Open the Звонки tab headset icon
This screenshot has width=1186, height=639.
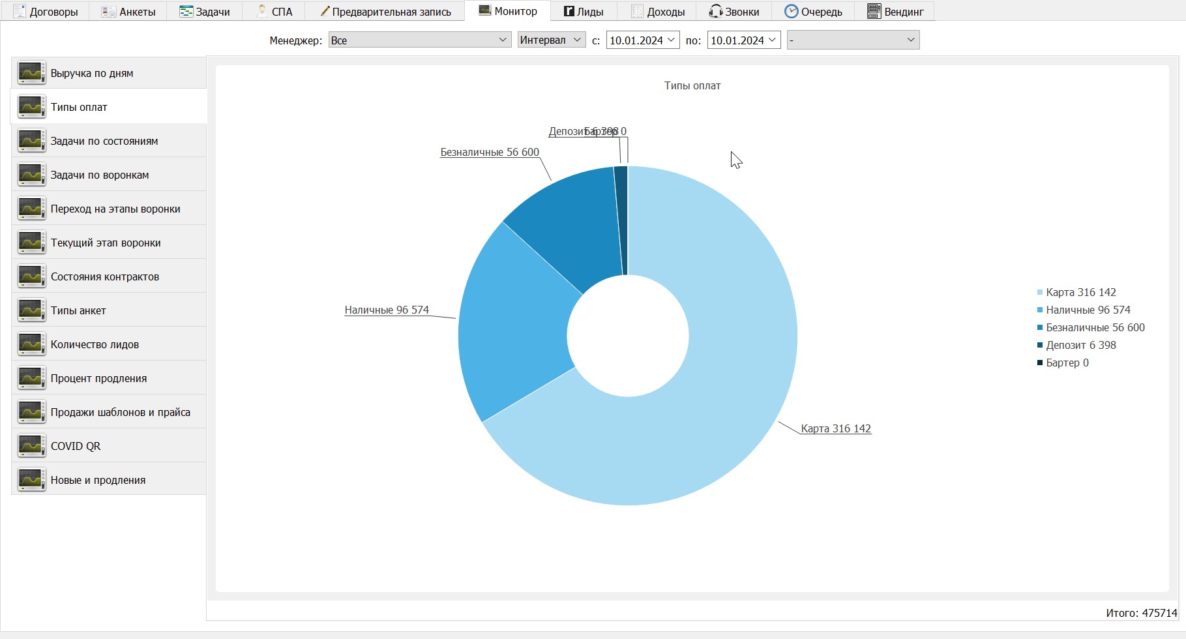[715, 12]
